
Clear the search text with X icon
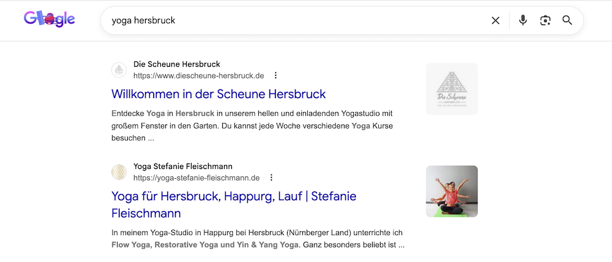click(495, 21)
